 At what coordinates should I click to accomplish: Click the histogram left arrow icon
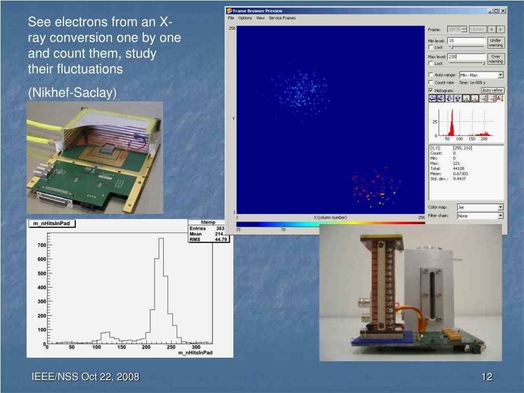(432, 99)
